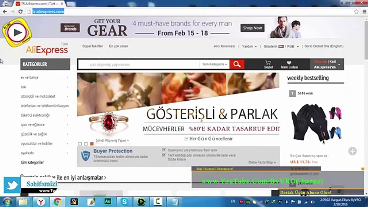This screenshot has width=368, height=207.
Task: Open SüperTeklifler top menu link
Action: pyautogui.click(x=93, y=46)
